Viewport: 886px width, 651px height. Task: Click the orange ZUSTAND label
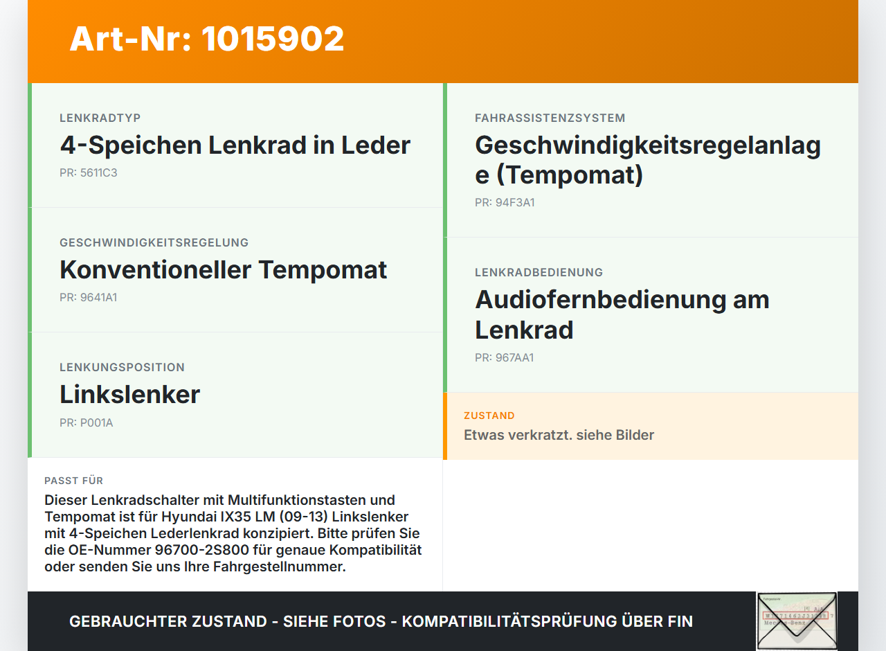489,416
